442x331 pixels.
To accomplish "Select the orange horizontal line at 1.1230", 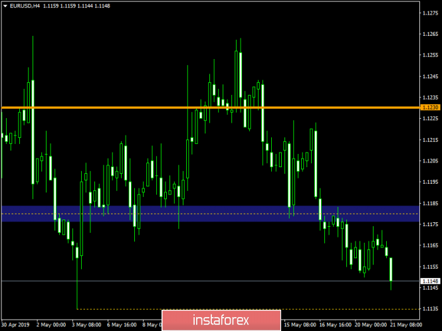I will click(211, 107).
